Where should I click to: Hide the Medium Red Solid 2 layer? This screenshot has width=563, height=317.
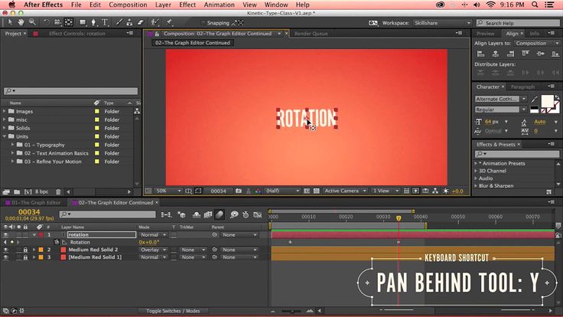click(x=6, y=250)
